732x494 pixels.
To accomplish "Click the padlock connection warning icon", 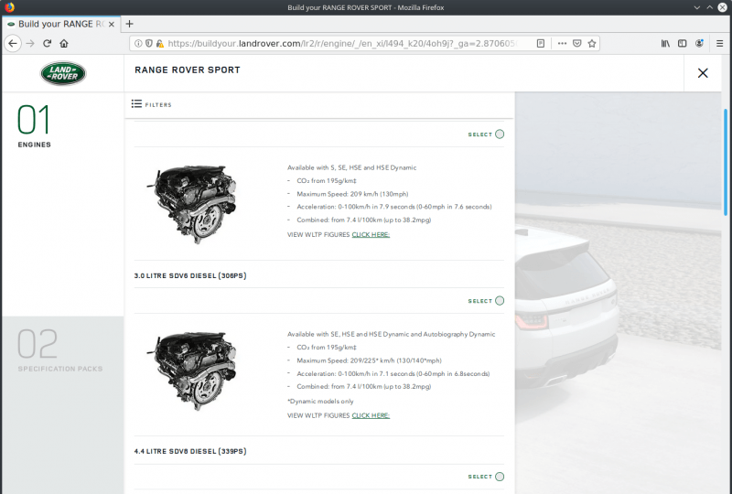I will [159, 43].
